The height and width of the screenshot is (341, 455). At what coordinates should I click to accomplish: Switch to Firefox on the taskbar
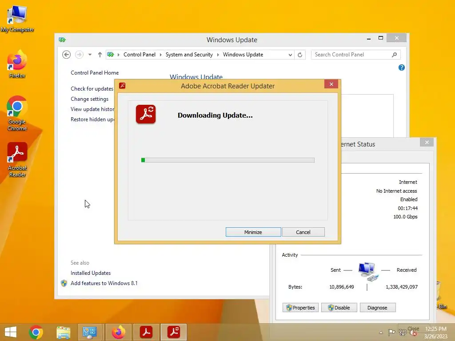point(118,332)
